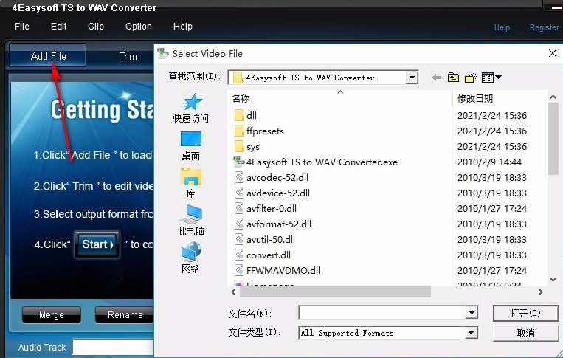Viewport: 563px width, 358px height.
Task: Click the Trim button
Action: point(128,56)
